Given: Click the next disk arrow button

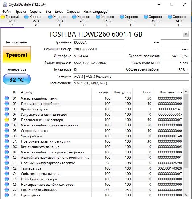Looking at the screenshot, I should [186, 34].
